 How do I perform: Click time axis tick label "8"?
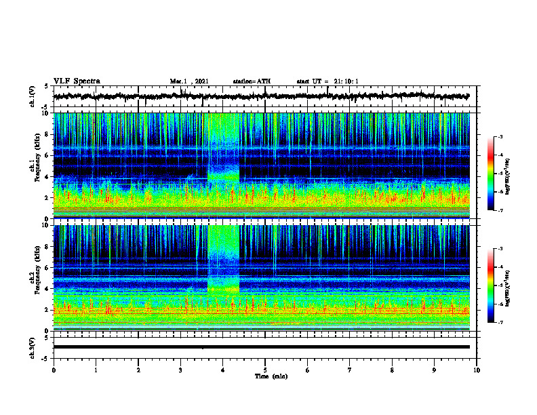(x=392, y=370)
